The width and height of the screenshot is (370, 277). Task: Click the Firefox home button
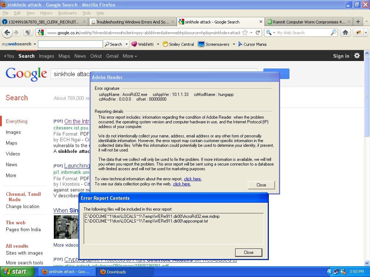(345, 32)
